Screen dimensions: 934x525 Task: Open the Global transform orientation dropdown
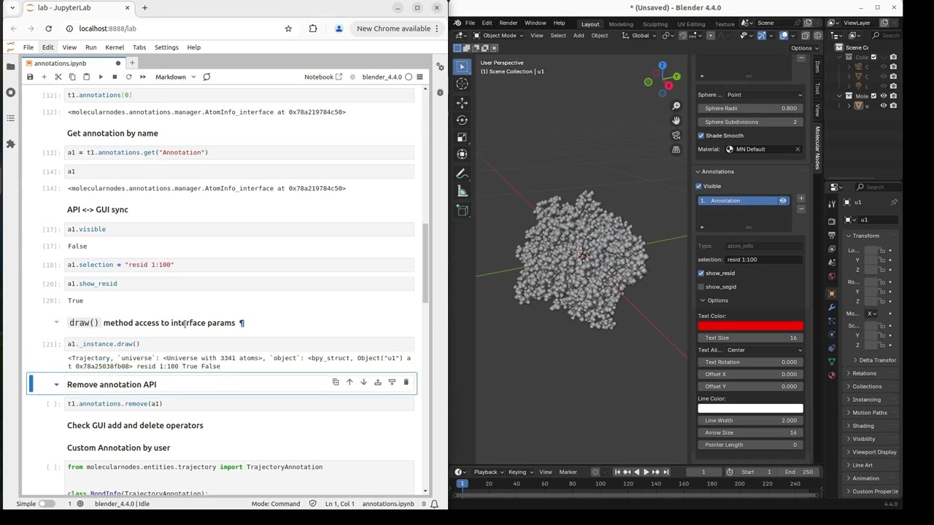pyautogui.click(x=640, y=35)
